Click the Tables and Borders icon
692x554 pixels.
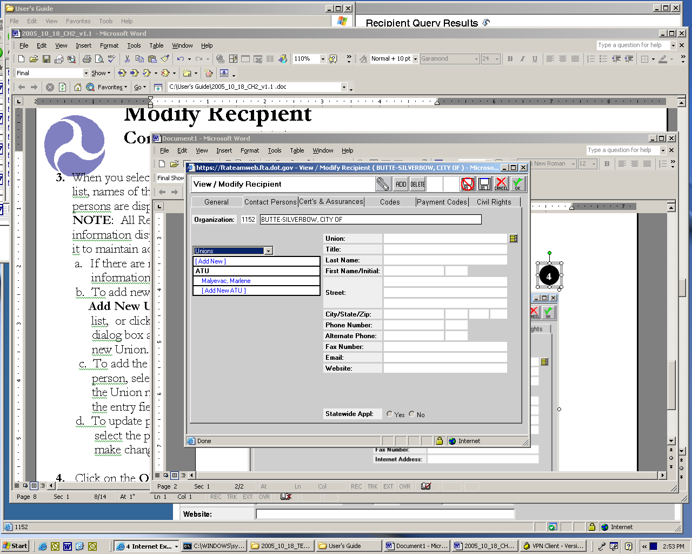[233, 58]
